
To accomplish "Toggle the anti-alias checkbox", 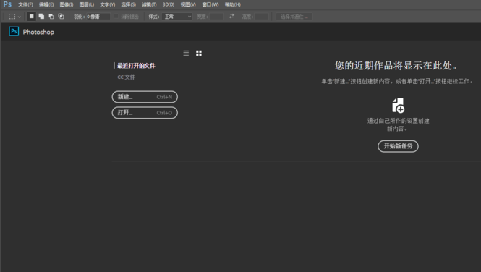I will [x=116, y=17].
